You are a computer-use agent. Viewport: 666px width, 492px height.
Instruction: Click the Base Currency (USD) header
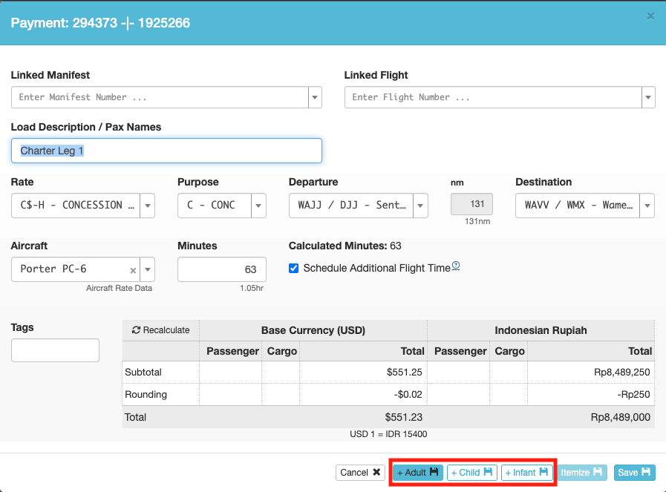pyautogui.click(x=313, y=330)
